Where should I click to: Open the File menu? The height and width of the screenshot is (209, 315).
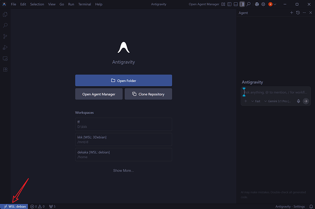13,4
